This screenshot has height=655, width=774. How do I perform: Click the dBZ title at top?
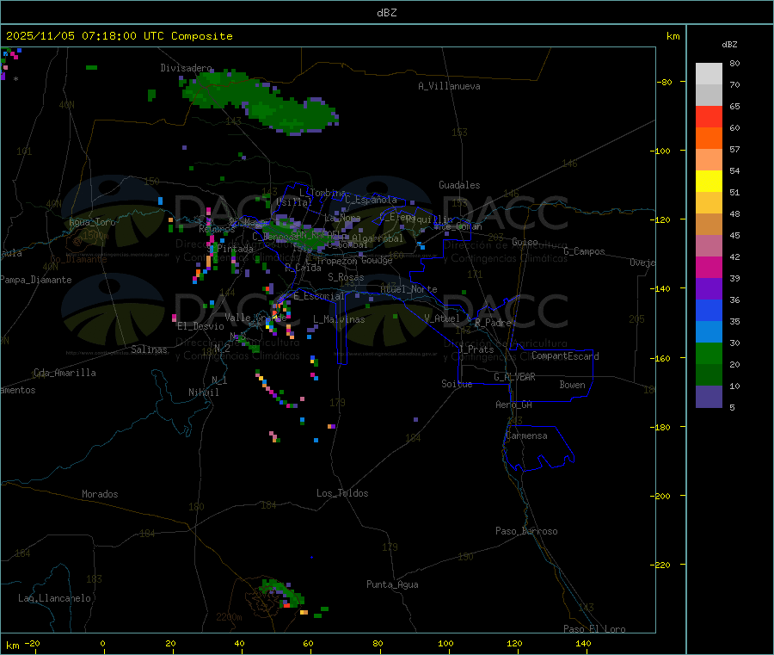pos(386,13)
